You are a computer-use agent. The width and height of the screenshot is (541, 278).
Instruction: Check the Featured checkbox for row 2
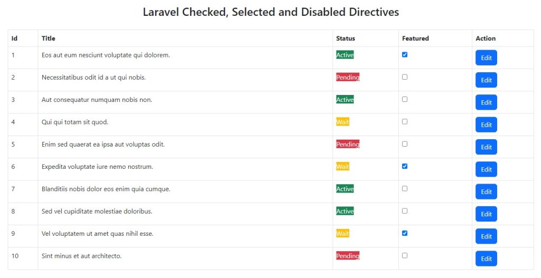click(x=405, y=77)
